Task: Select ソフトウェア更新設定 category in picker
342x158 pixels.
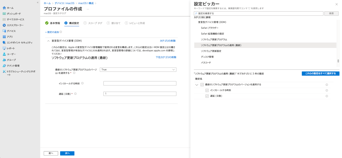Action: point(211,51)
